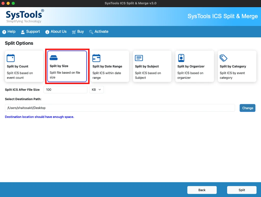Click the Split by Count calendar icon
Image resolution: width=261 pixels, height=197 pixels.
(x=11, y=58)
